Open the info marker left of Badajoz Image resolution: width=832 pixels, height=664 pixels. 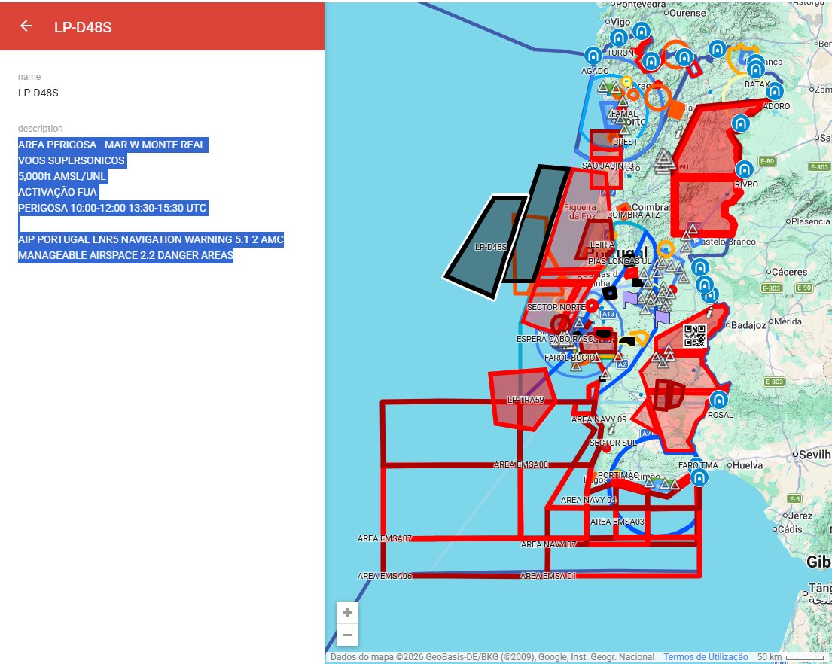(x=710, y=312)
